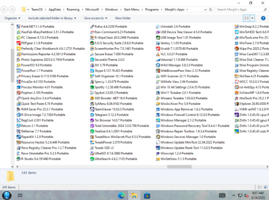
Task: Click the Programs breadcrumb segment
Action: [152, 10]
